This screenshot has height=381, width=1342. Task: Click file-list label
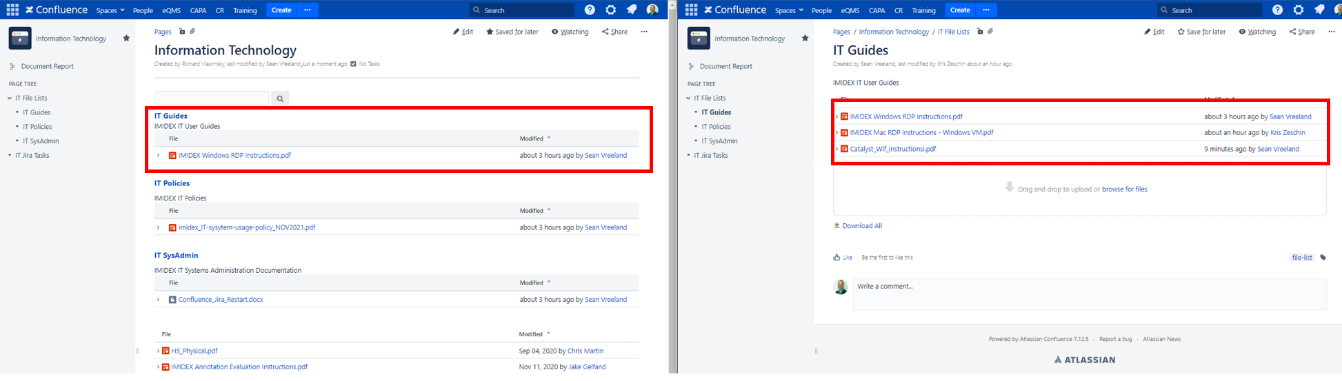point(1302,258)
